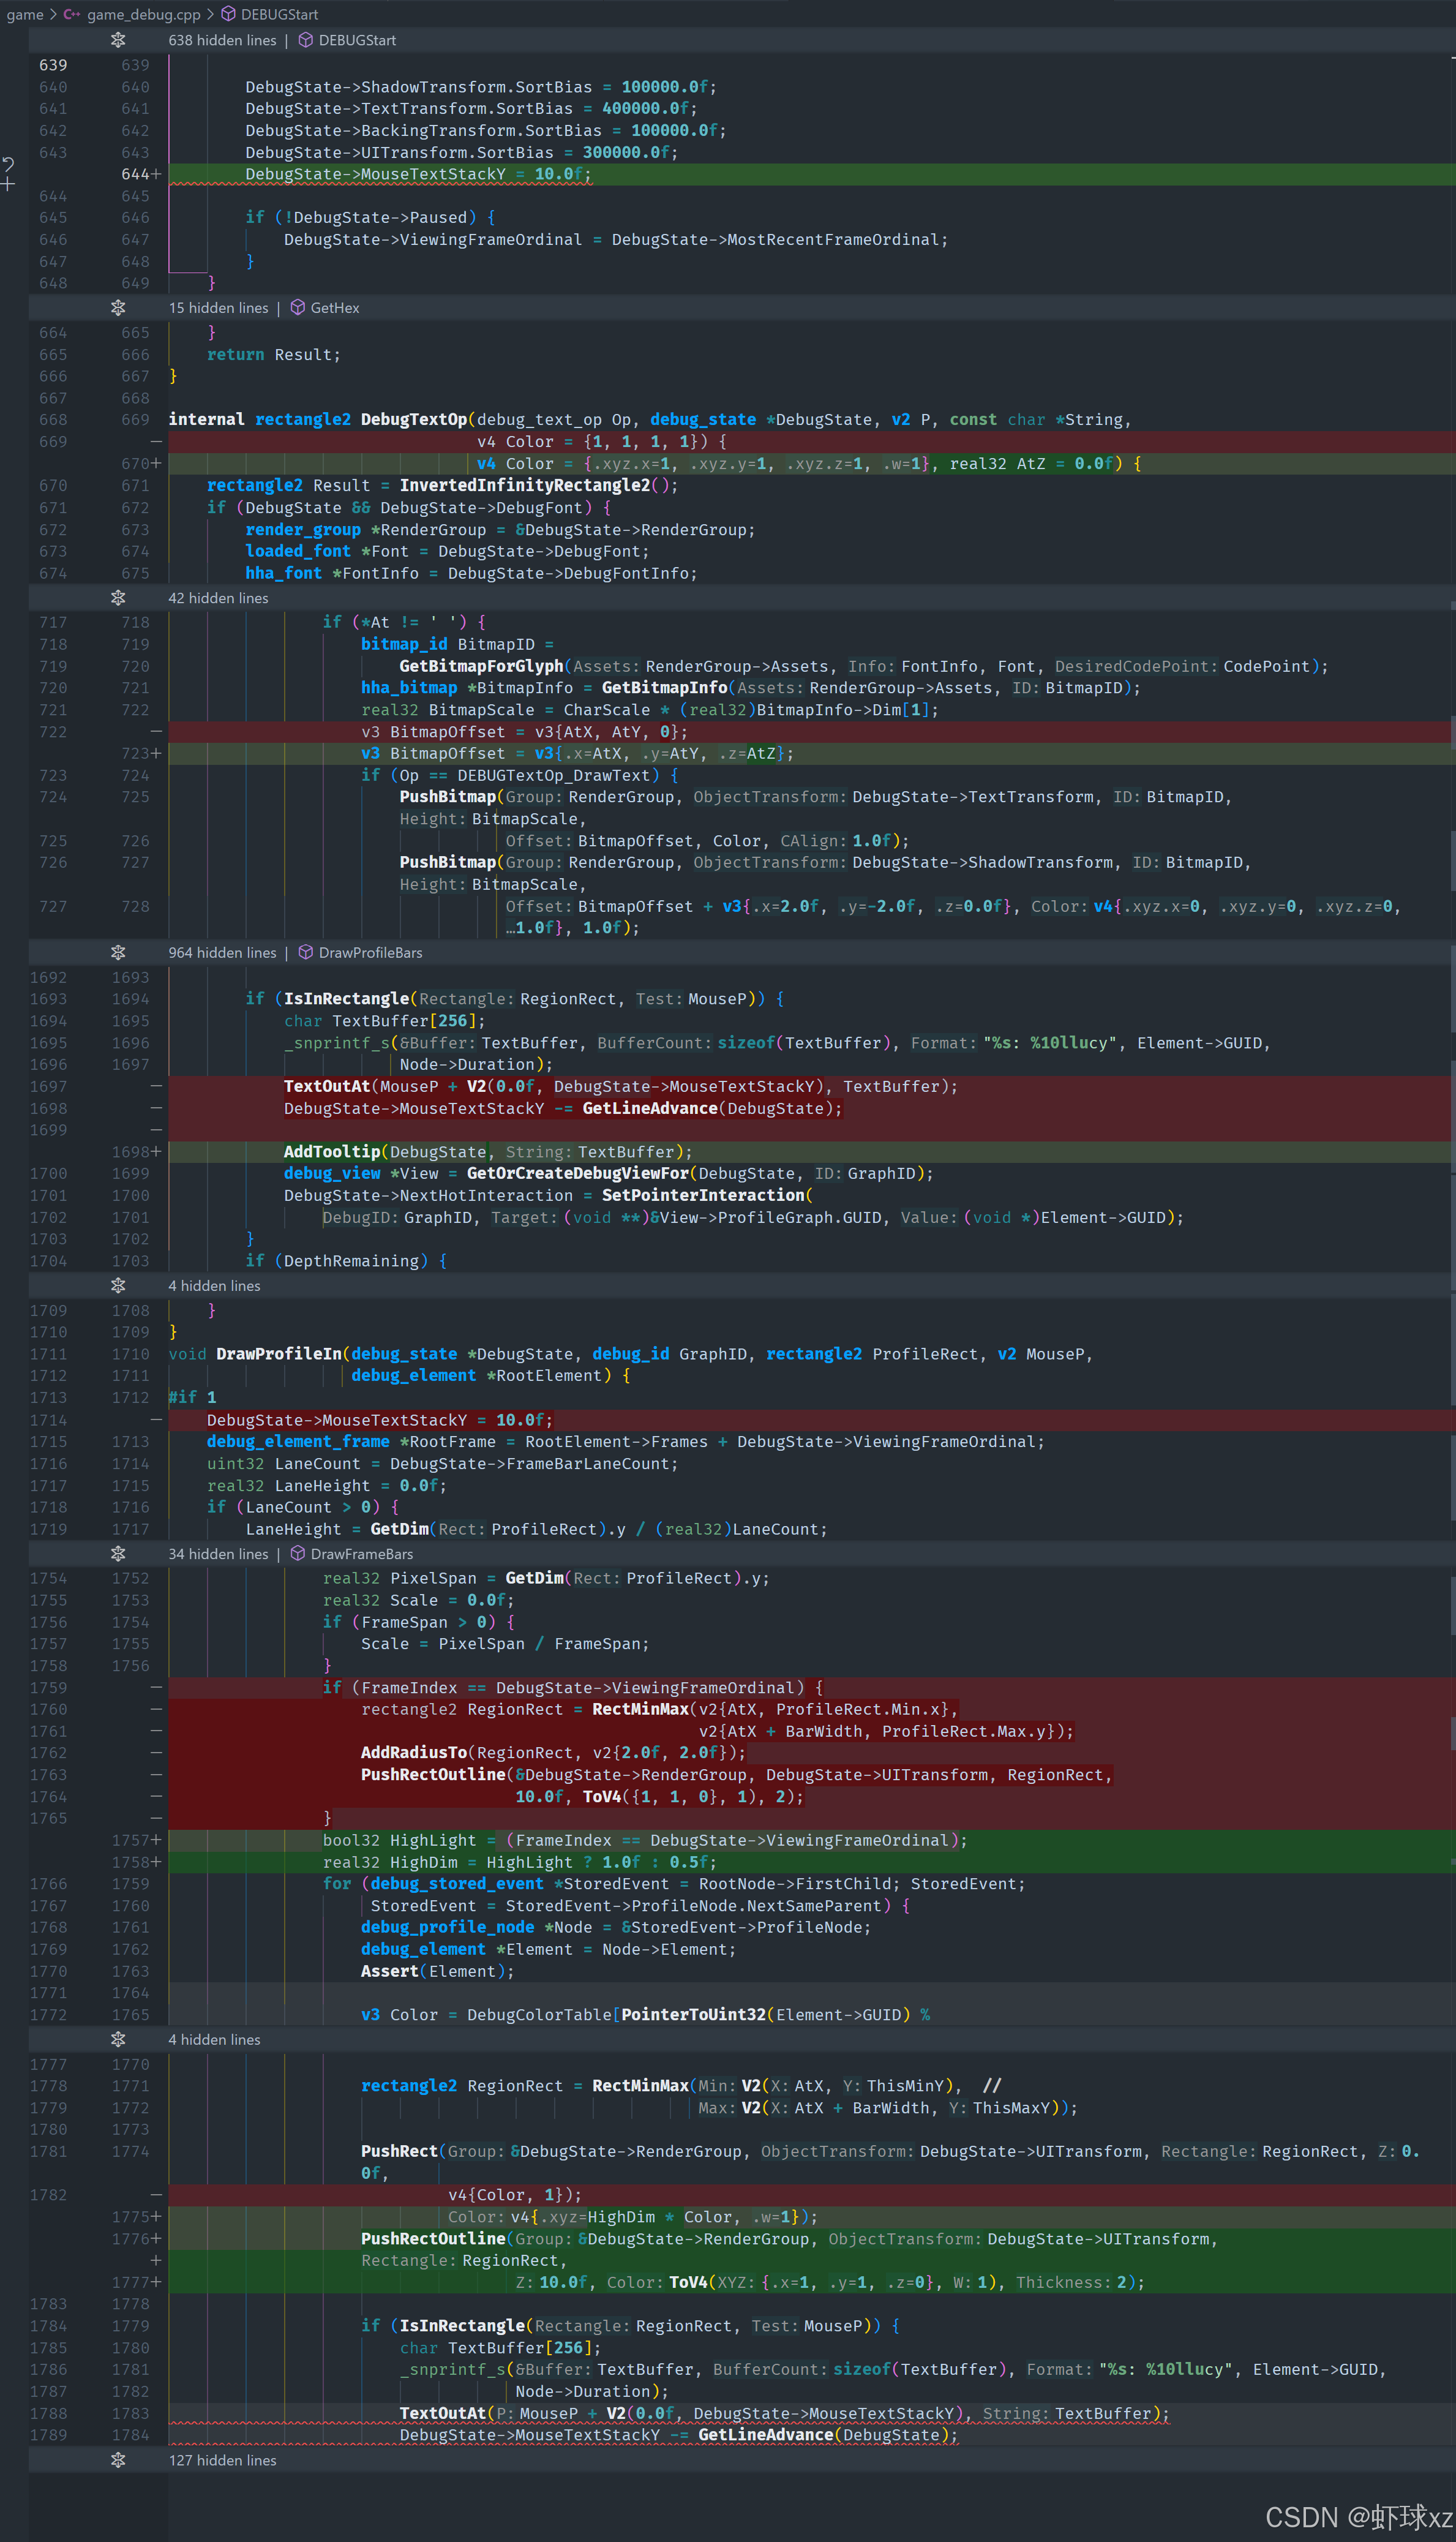1456x2542 pixels.
Task: Expand 4 hidden lines above line 1709
Action: click(118, 1286)
